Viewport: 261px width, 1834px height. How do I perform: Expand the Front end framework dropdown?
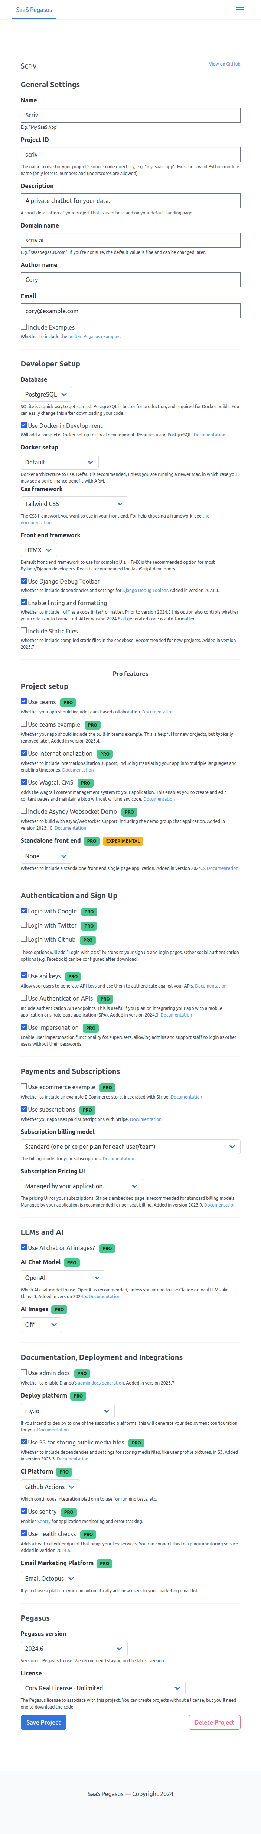[38, 550]
